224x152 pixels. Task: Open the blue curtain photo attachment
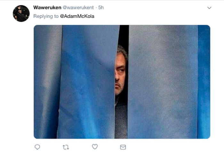(x=122, y=82)
